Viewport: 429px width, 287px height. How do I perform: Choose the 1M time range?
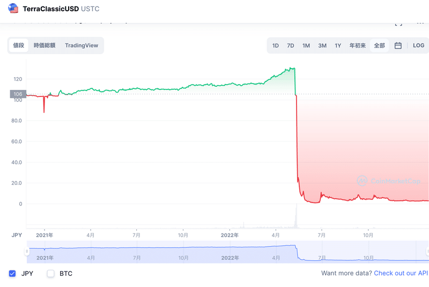pyautogui.click(x=306, y=46)
